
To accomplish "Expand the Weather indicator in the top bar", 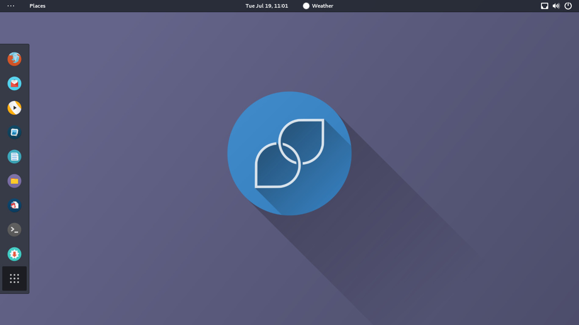I will 318,6.
